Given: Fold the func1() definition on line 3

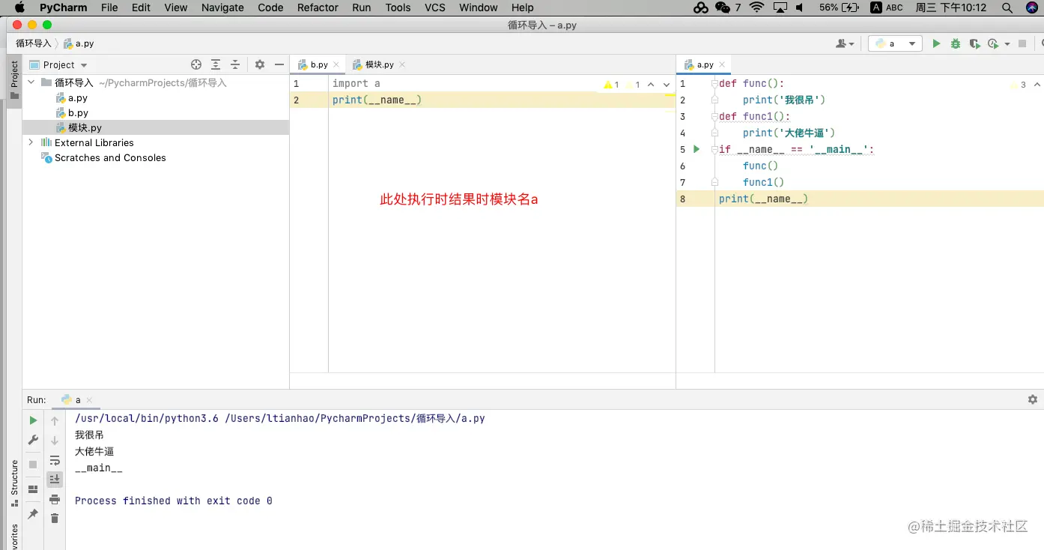Looking at the screenshot, I should pos(715,116).
